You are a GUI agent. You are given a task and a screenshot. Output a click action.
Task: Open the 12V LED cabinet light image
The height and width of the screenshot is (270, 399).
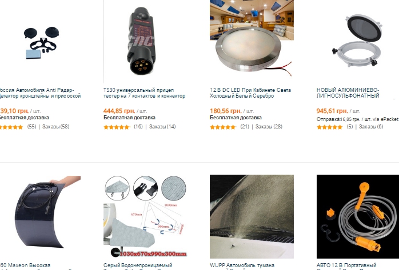coord(252,38)
